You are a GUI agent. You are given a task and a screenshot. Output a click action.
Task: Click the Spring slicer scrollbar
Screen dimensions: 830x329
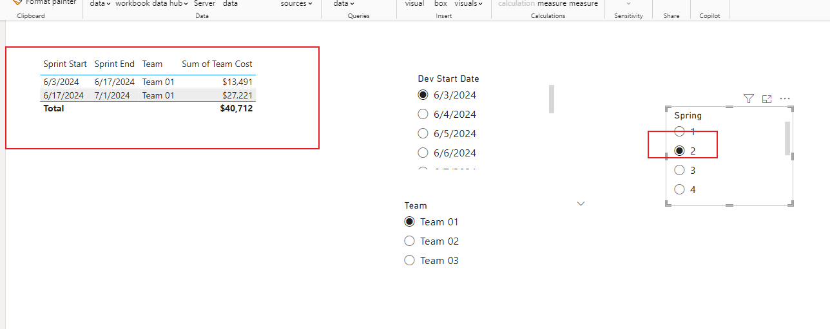[x=787, y=138]
